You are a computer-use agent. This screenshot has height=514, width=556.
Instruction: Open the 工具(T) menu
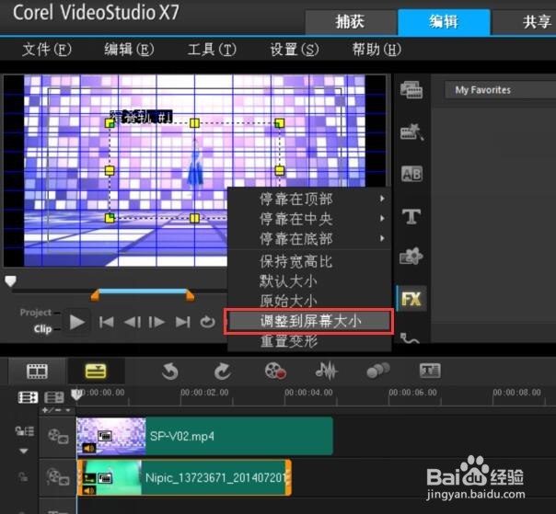pos(212,50)
